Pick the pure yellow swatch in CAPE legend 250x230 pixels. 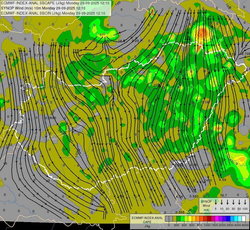tap(190, 218)
